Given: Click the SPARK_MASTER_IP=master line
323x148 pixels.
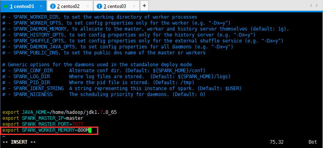Looking at the screenshot, I should [x=43, y=118].
